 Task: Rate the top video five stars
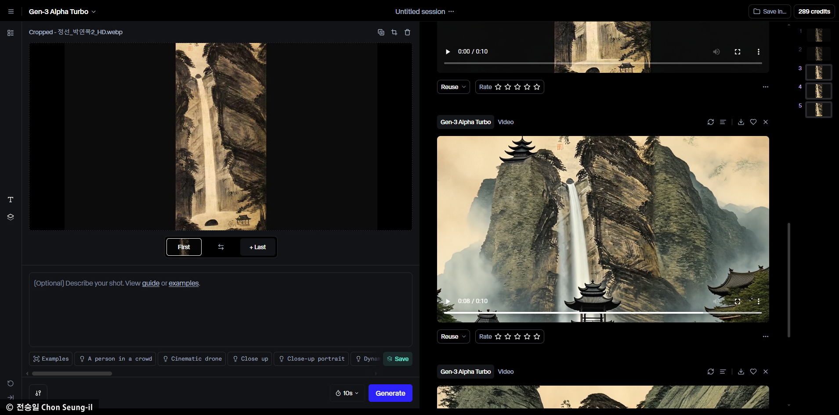537,87
